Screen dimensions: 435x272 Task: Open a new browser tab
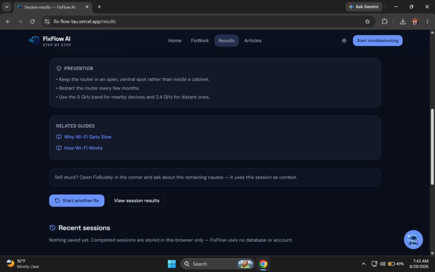(x=99, y=7)
